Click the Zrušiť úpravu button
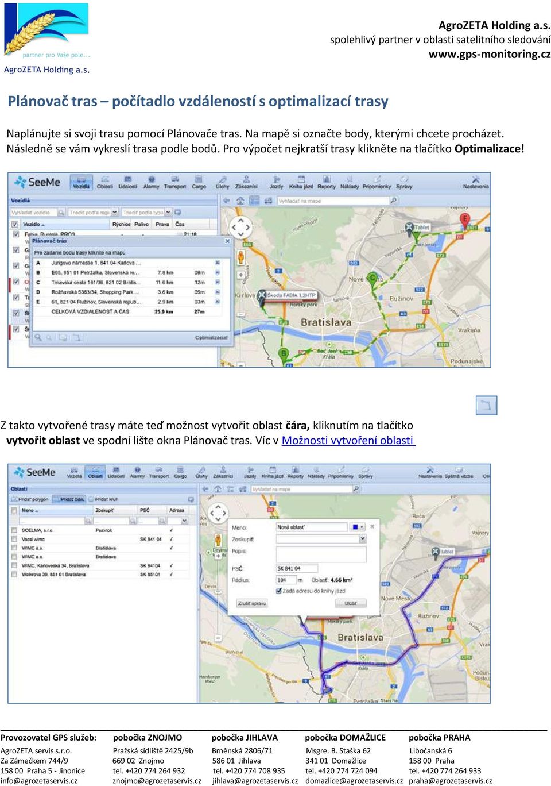This screenshot has height=786, width=551. point(252,603)
